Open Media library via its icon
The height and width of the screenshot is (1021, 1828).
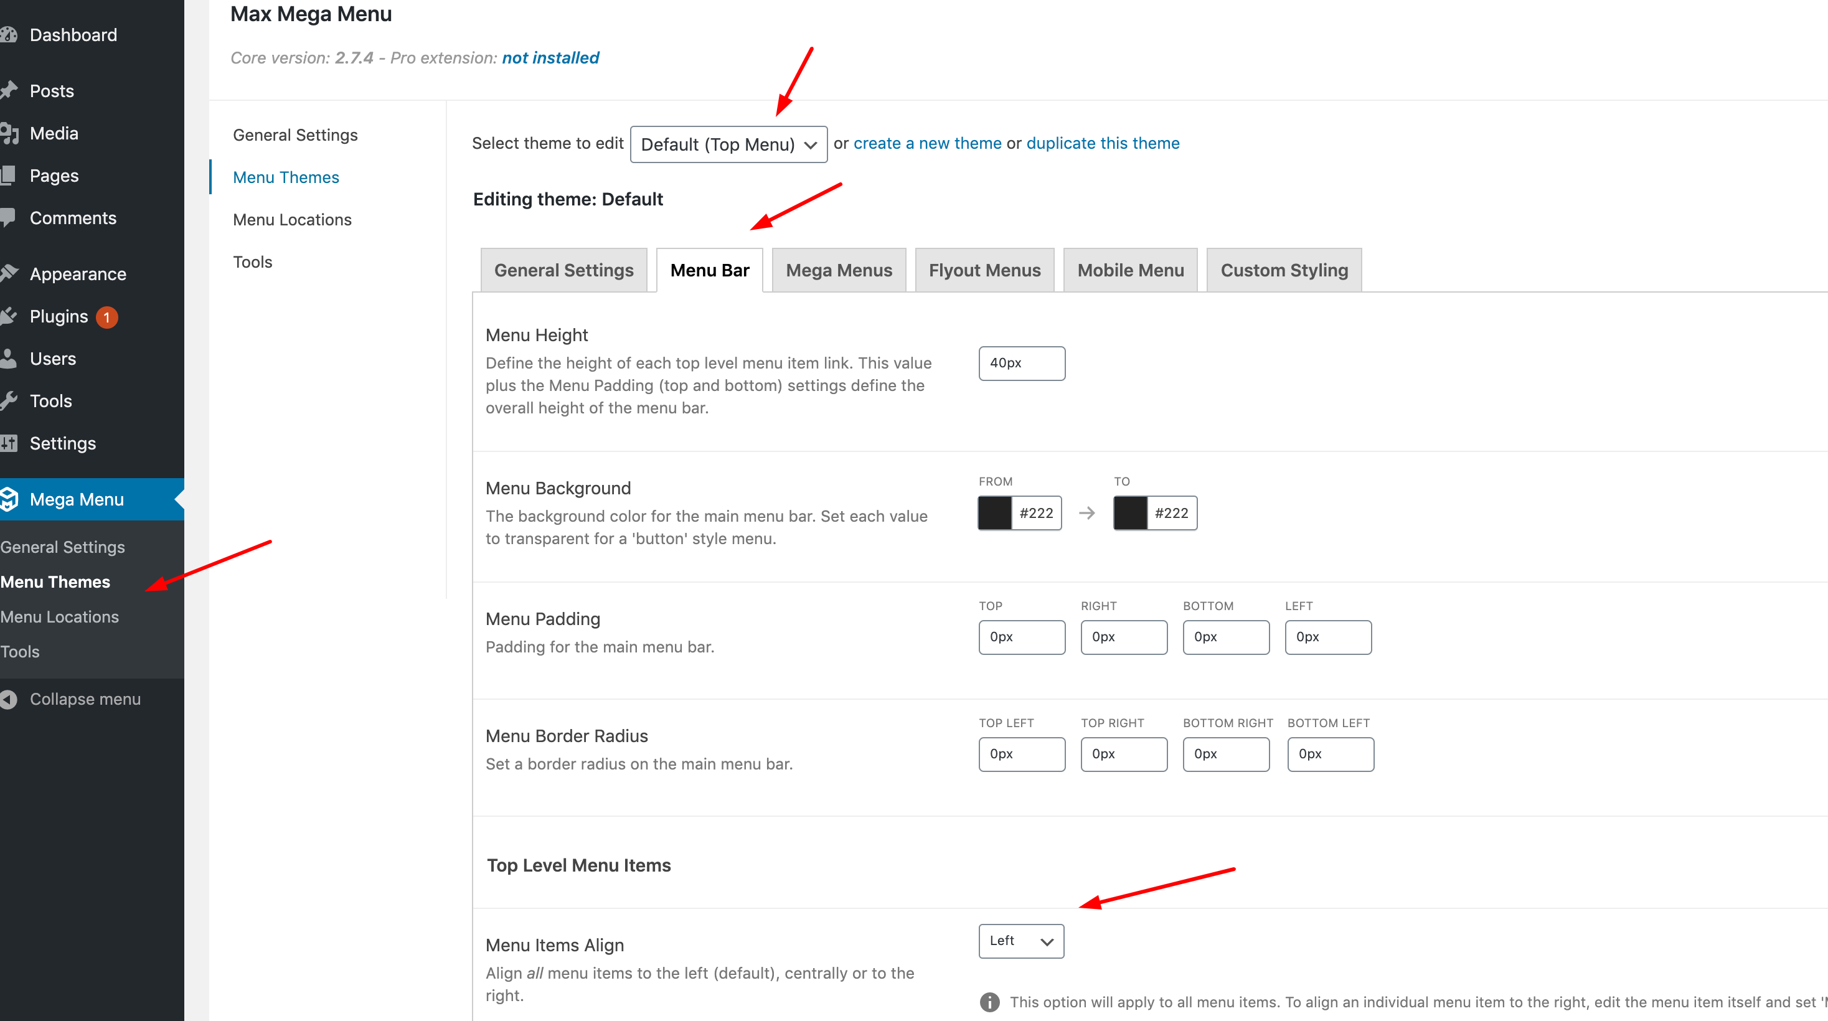10,133
